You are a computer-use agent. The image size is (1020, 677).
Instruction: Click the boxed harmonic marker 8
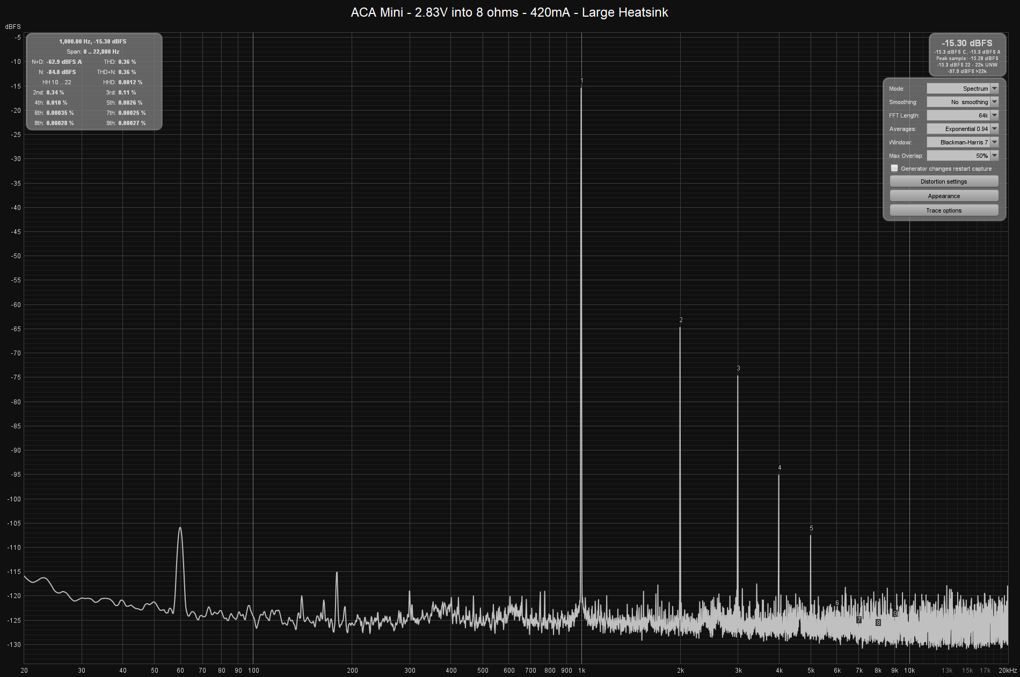878,623
